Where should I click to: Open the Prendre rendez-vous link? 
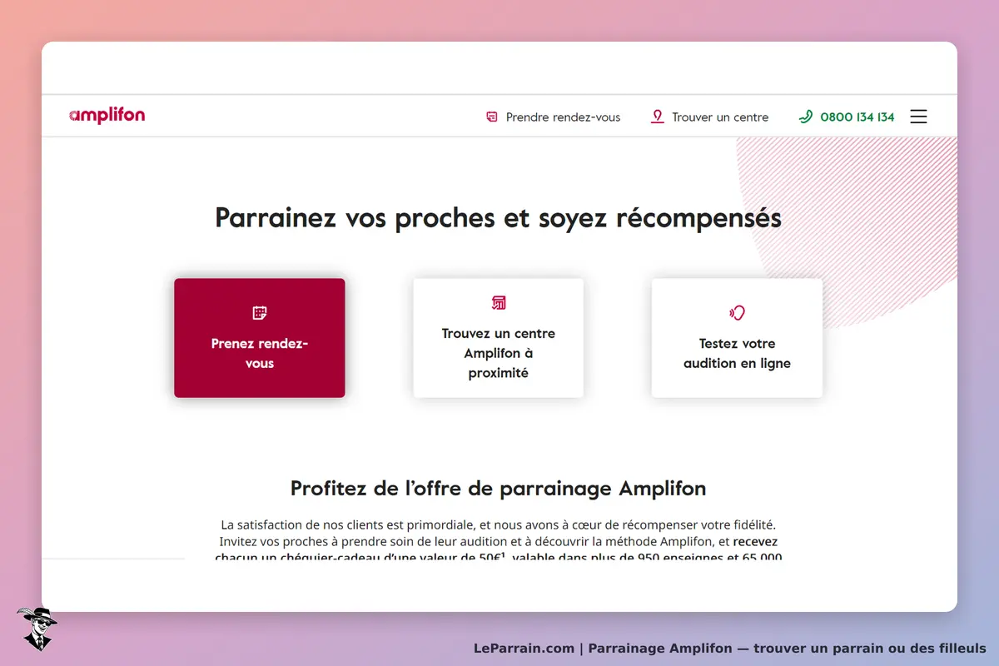[x=563, y=117]
